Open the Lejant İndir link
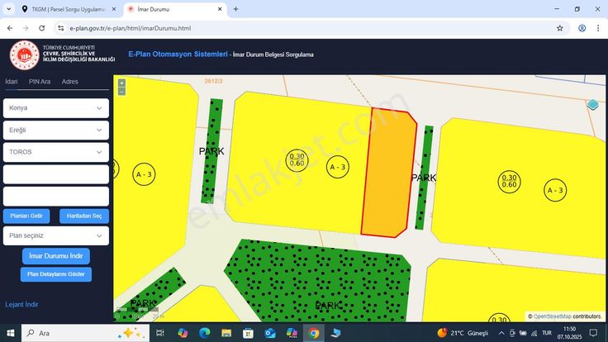Screen dimensions: 608x342 [x=22, y=304]
